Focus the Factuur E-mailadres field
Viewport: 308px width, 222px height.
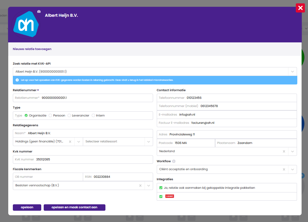coord(227,123)
